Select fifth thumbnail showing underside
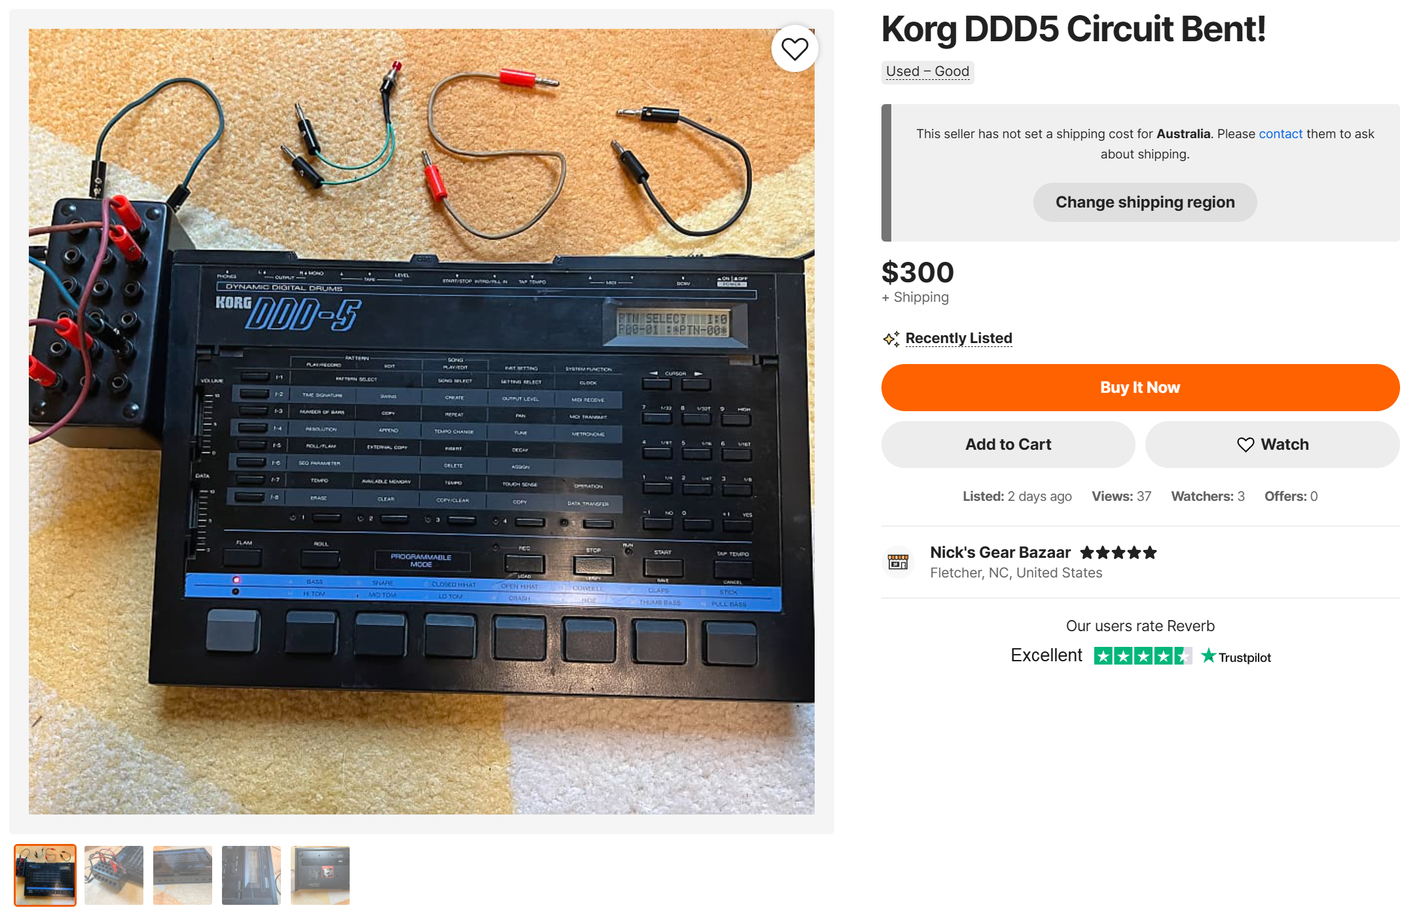The height and width of the screenshot is (914, 1423). tap(320, 875)
